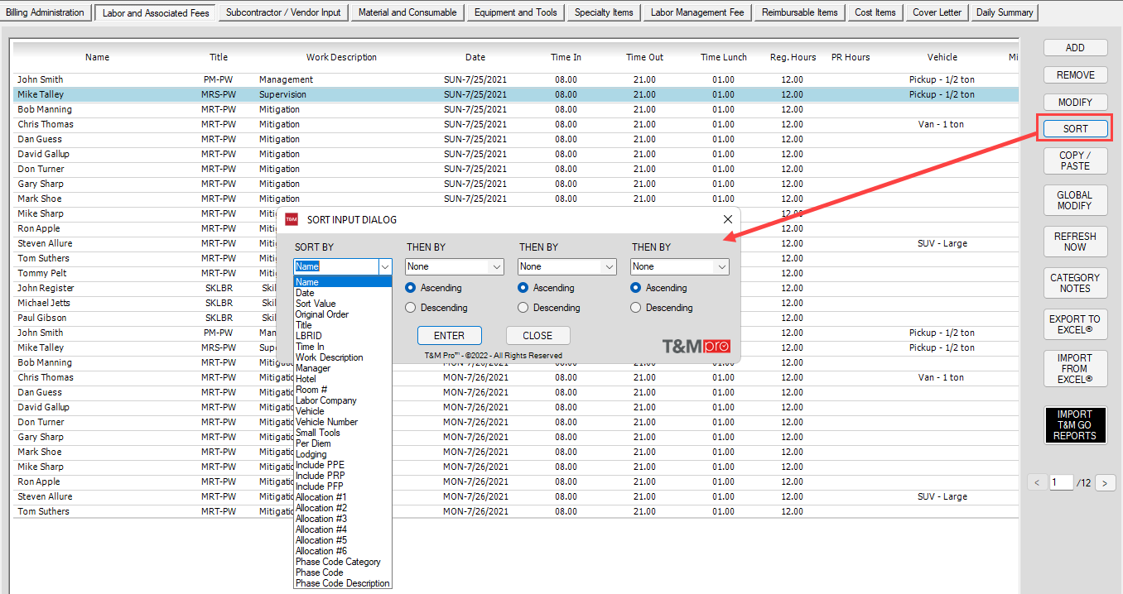Choose Lodging in the sort list
1123x594 pixels.
point(343,454)
